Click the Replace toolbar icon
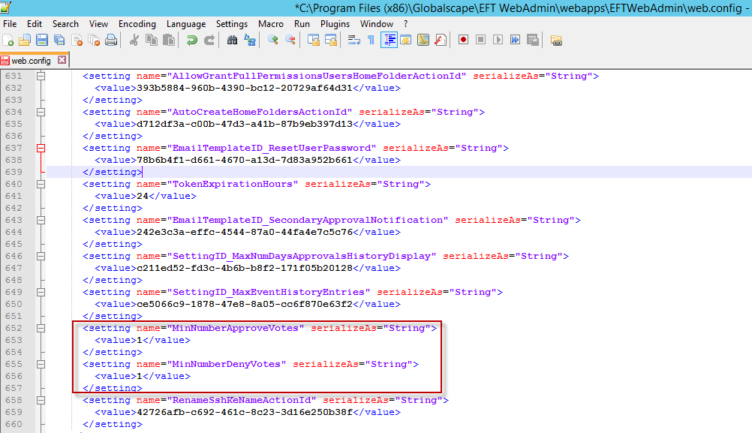 pos(249,40)
